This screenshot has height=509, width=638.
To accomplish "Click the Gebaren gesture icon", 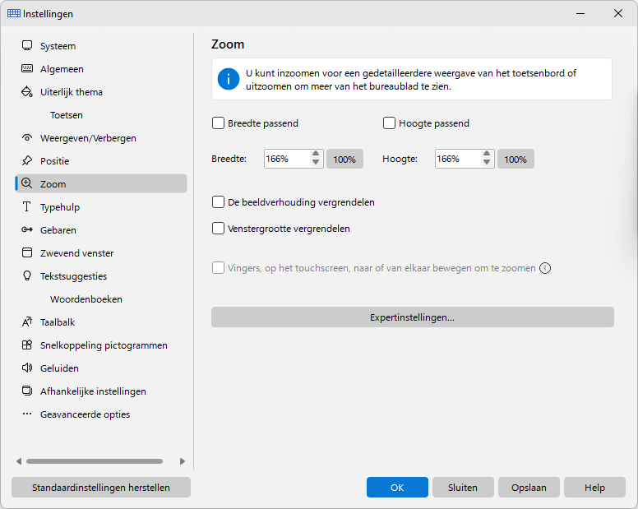I will click(x=27, y=229).
